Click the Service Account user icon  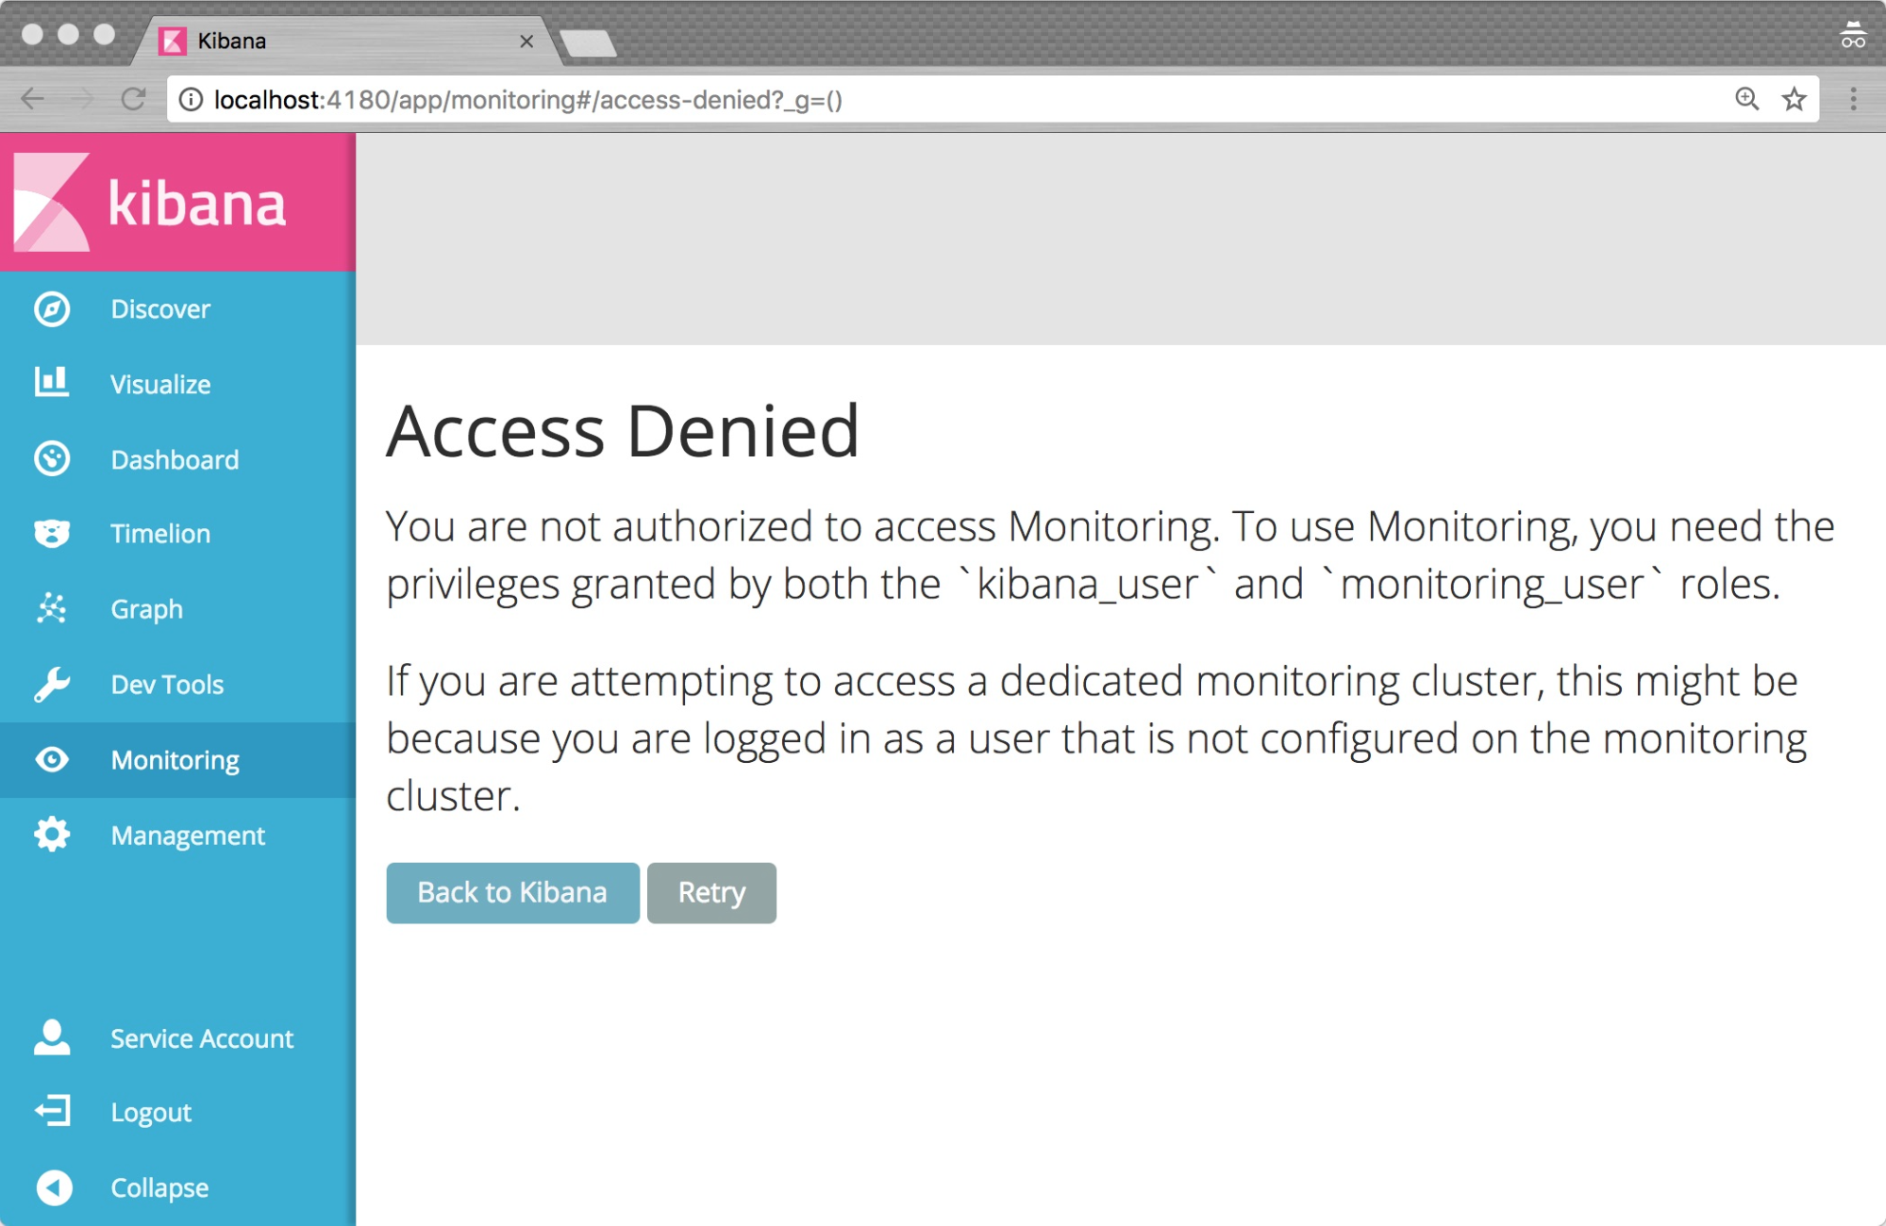[x=52, y=1037]
